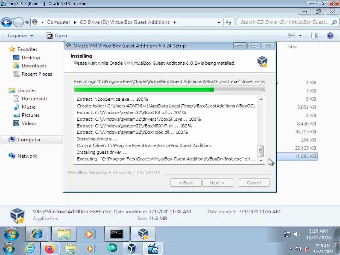The image size is (340, 255).
Task: Click the Computer breadcrumb in address bar
Action: tap(58, 22)
